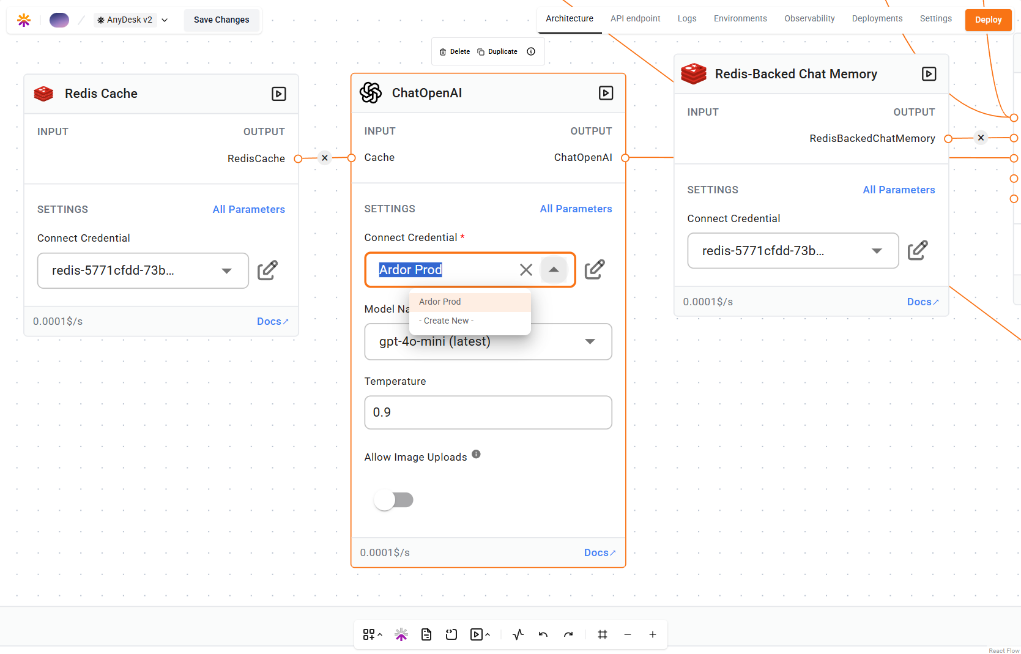Open the document notes icon in bottom toolbar
This screenshot has height=654, width=1021.
coord(426,634)
